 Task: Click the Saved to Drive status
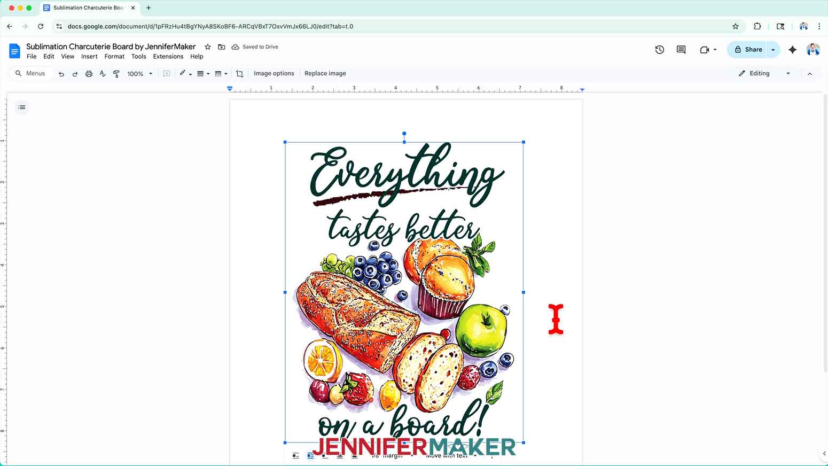255,47
